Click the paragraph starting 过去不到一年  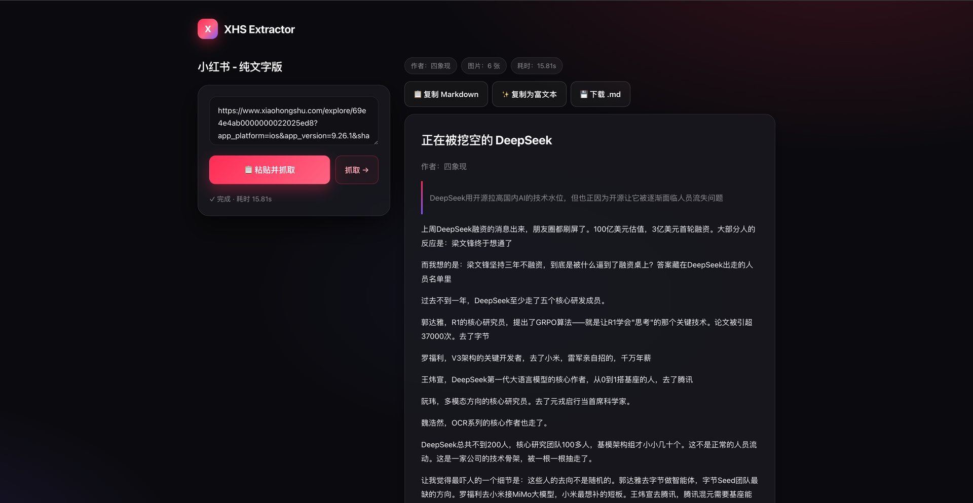coord(514,301)
